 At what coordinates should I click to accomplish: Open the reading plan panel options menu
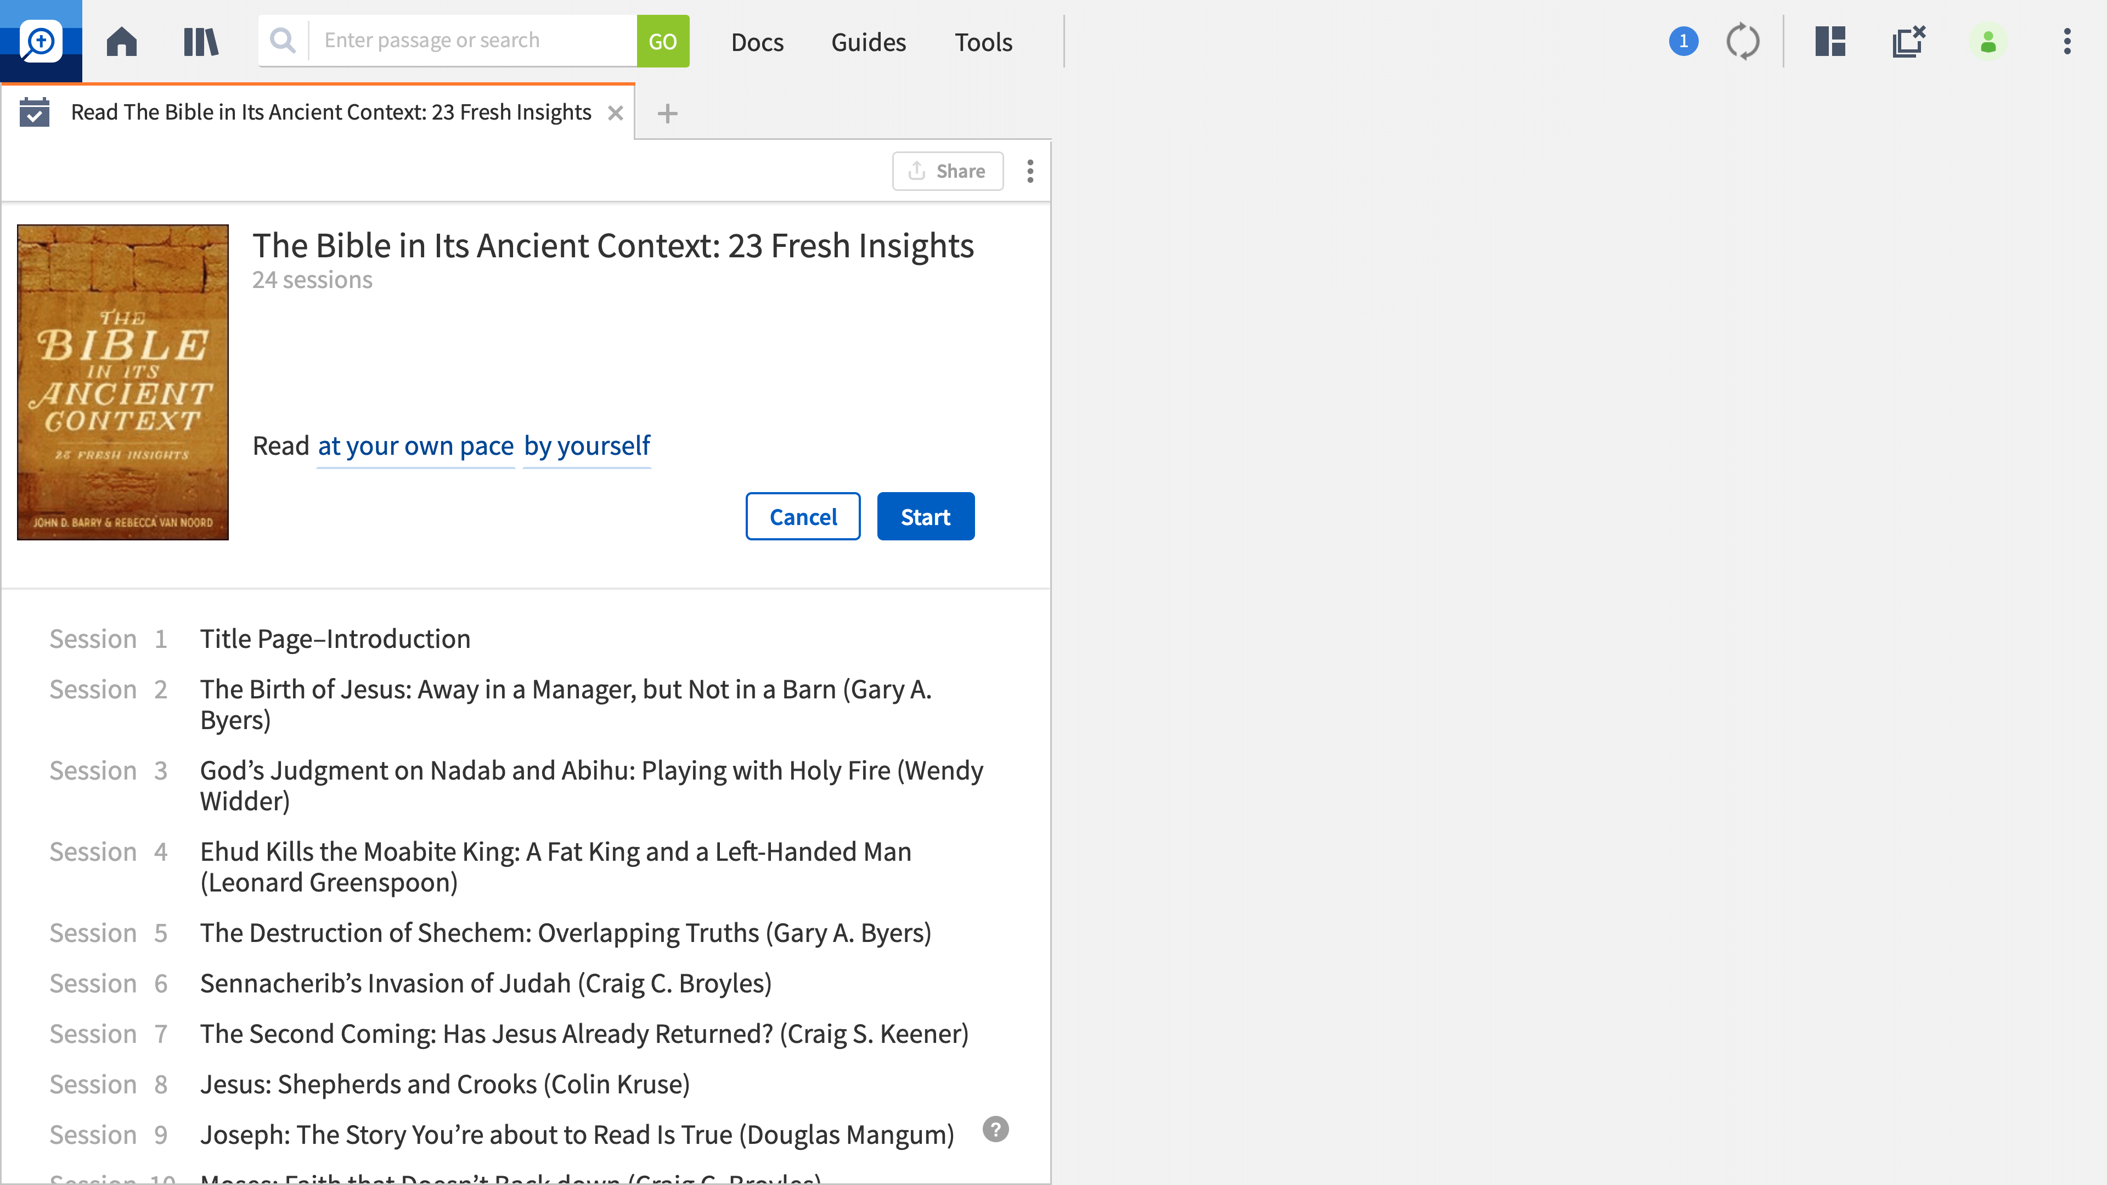[1030, 171]
